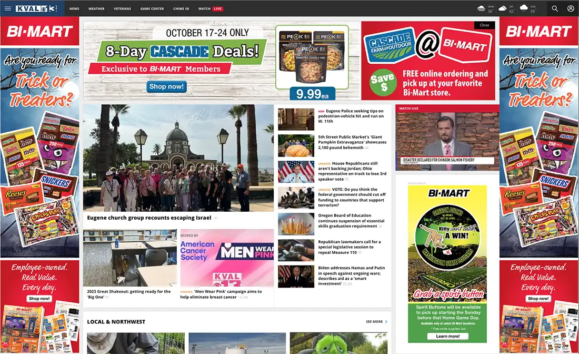The height and width of the screenshot is (354, 579).
Task: Open the search magnifier icon
Action: click(555, 8)
